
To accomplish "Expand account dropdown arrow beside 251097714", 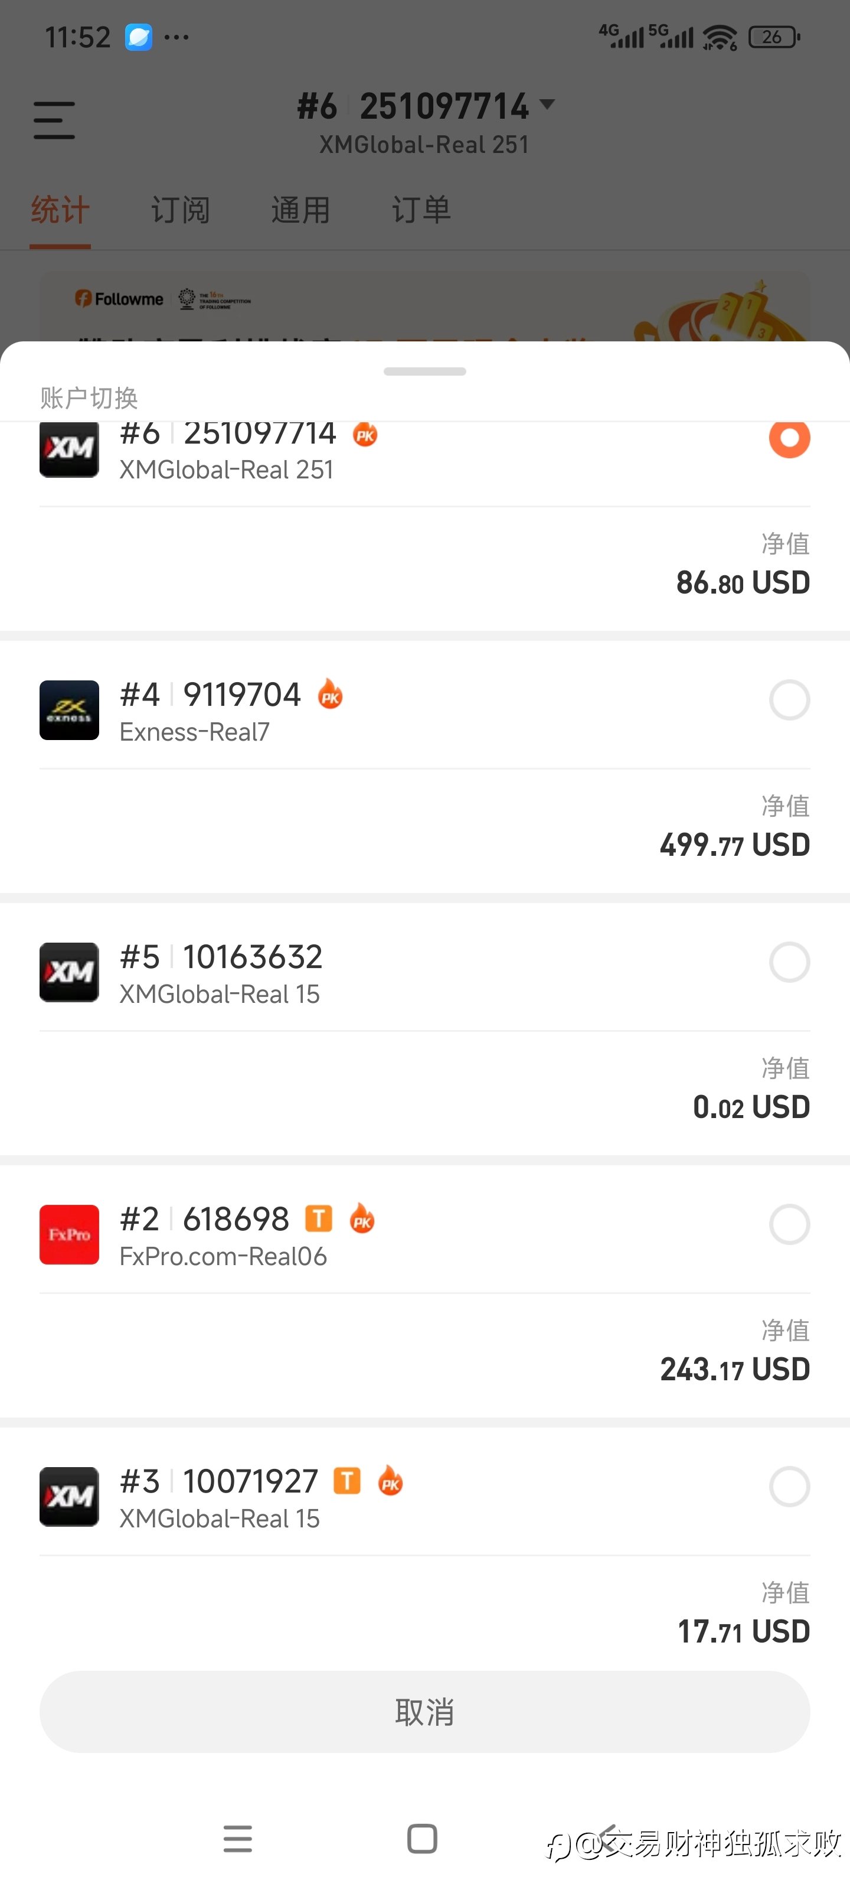I will point(547,104).
